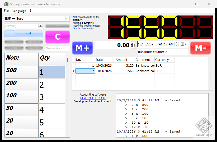This screenshot has height=142, width=217.
Task: Visit the NEW-IMOBILE.COM link
Action: click(93, 98)
